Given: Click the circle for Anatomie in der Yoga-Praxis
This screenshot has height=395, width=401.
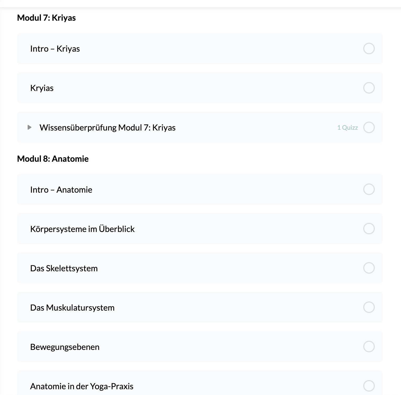Looking at the screenshot, I should 369,386.
